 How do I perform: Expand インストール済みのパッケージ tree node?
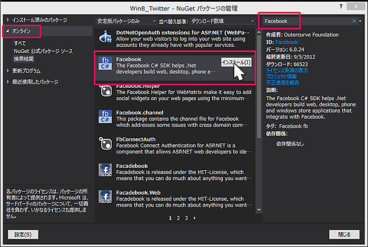point(8,20)
